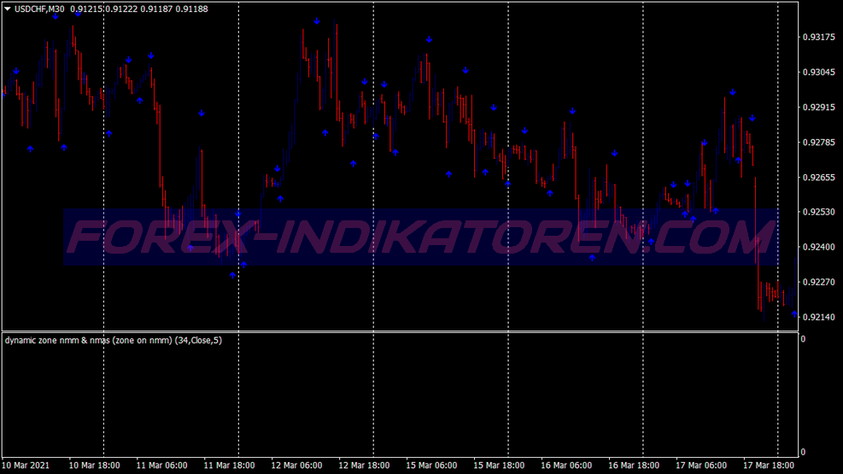843x474 pixels.
Task: Click the blue down arrow at the 17 Mar high
Action: 732,92
